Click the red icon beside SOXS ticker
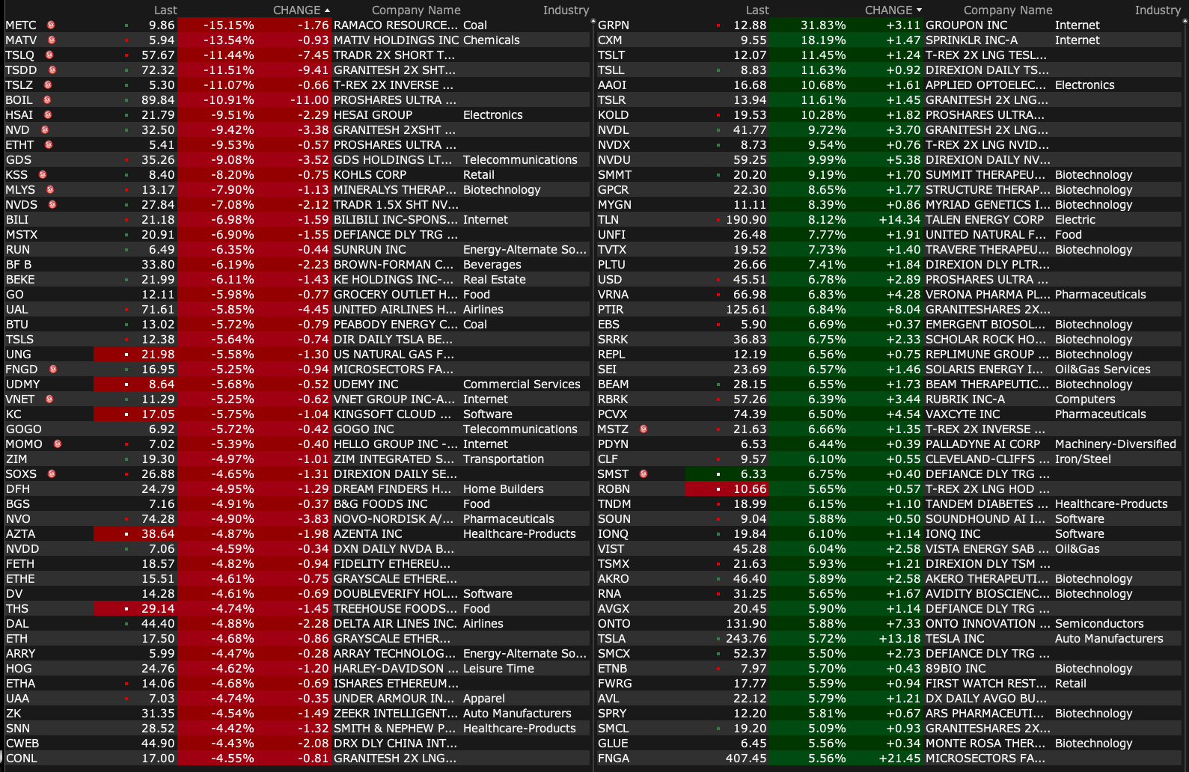Image resolution: width=1189 pixels, height=772 pixels. click(x=52, y=474)
